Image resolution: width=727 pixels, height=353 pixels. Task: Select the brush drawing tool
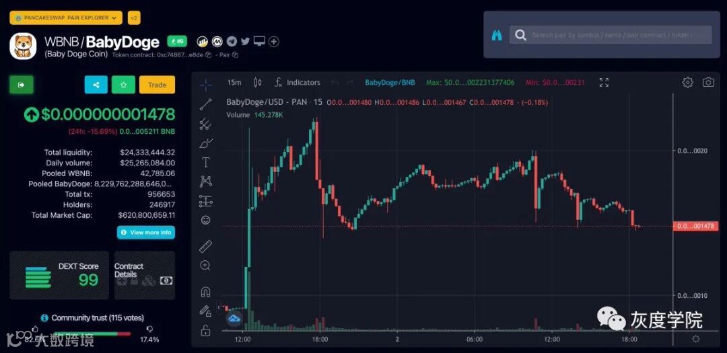206,144
